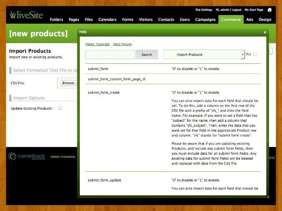Open the Folders menu
This screenshot has height=211, width=282.
pyautogui.click(x=56, y=20)
